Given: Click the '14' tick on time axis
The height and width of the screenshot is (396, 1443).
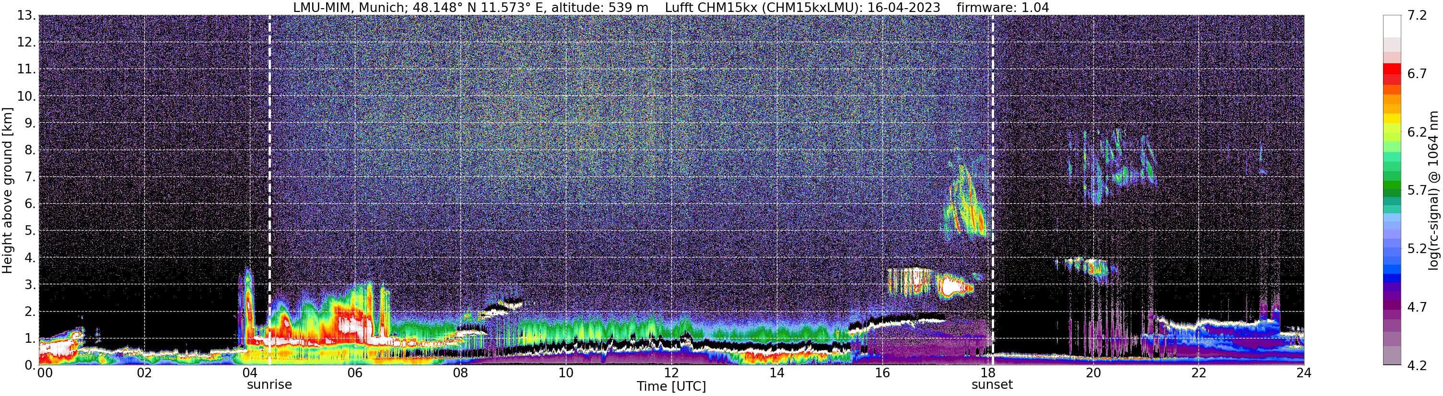Looking at the screenshot, I should pyautogui.click(x=777, y=373).
